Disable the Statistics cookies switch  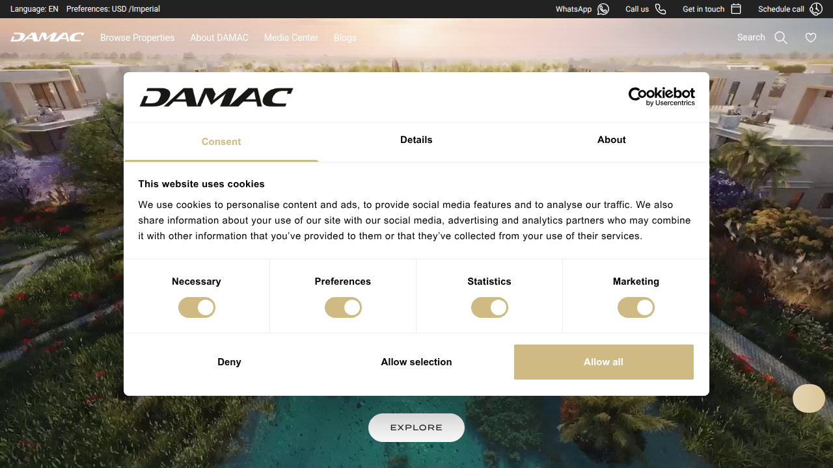pos(489,307)
